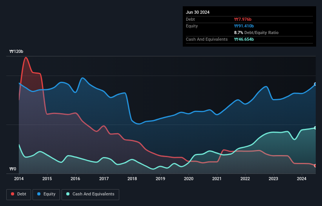Click the Equity row label in tooltip
The image size is (322, 206).
click(192, 26)
